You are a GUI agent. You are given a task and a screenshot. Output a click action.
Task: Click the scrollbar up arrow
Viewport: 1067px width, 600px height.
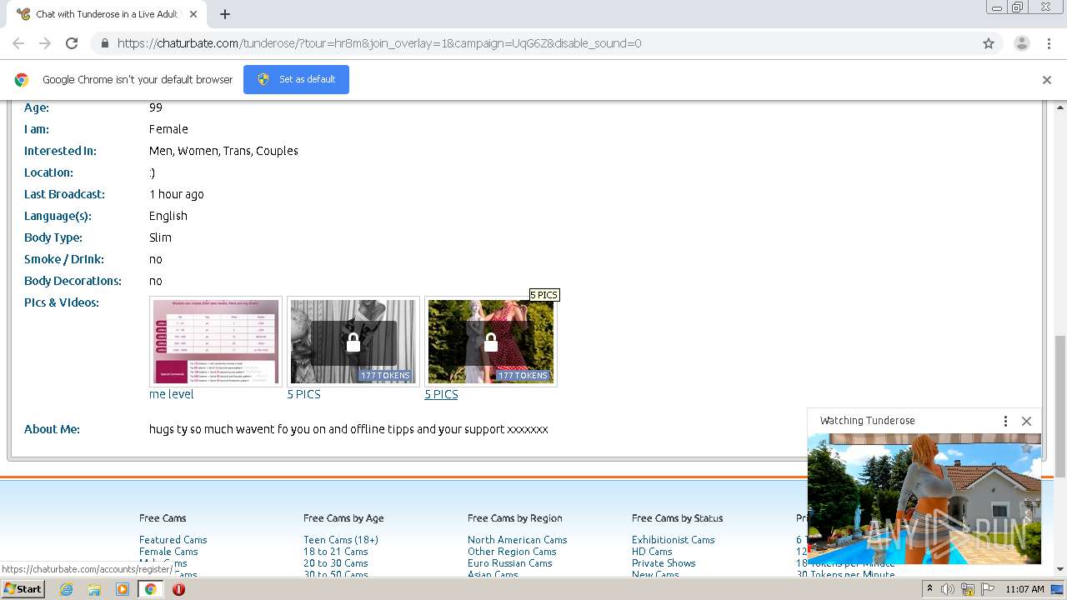[1060, 107]
